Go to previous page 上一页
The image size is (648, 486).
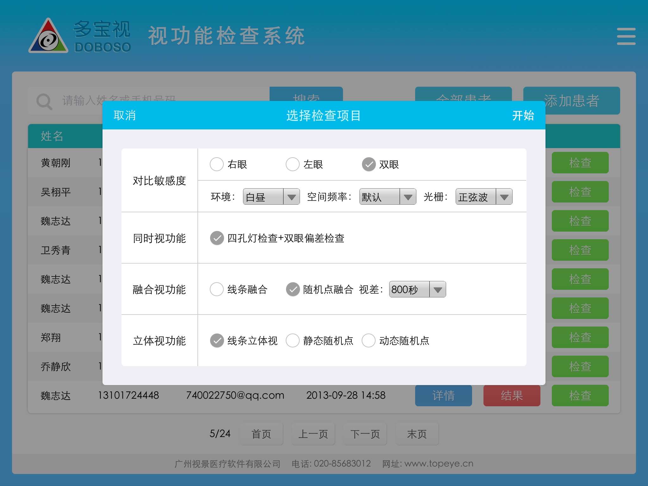(x=313, y=434)
